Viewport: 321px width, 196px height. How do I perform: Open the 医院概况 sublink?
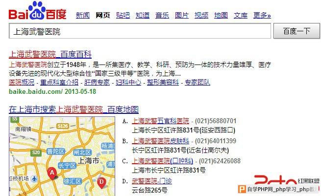[22, 82]
